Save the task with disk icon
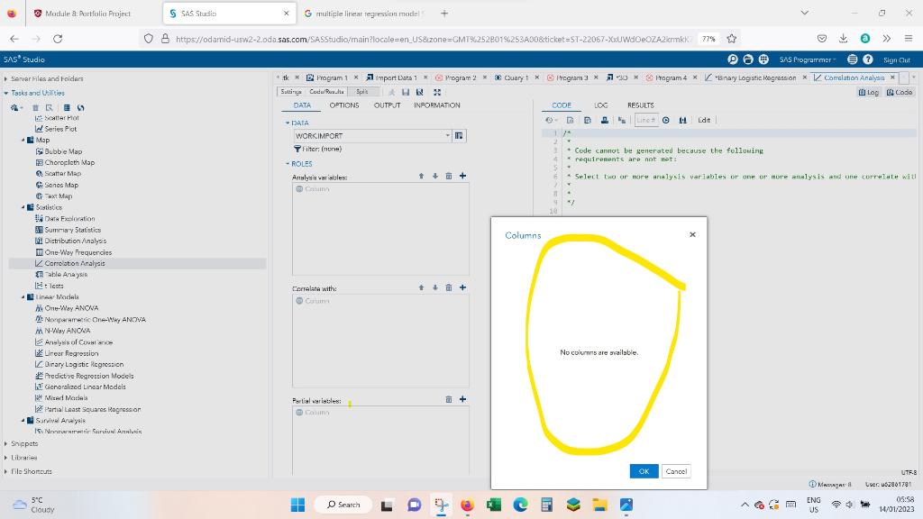The height and width of the screenshot is (519, 923). coord(406,92)
